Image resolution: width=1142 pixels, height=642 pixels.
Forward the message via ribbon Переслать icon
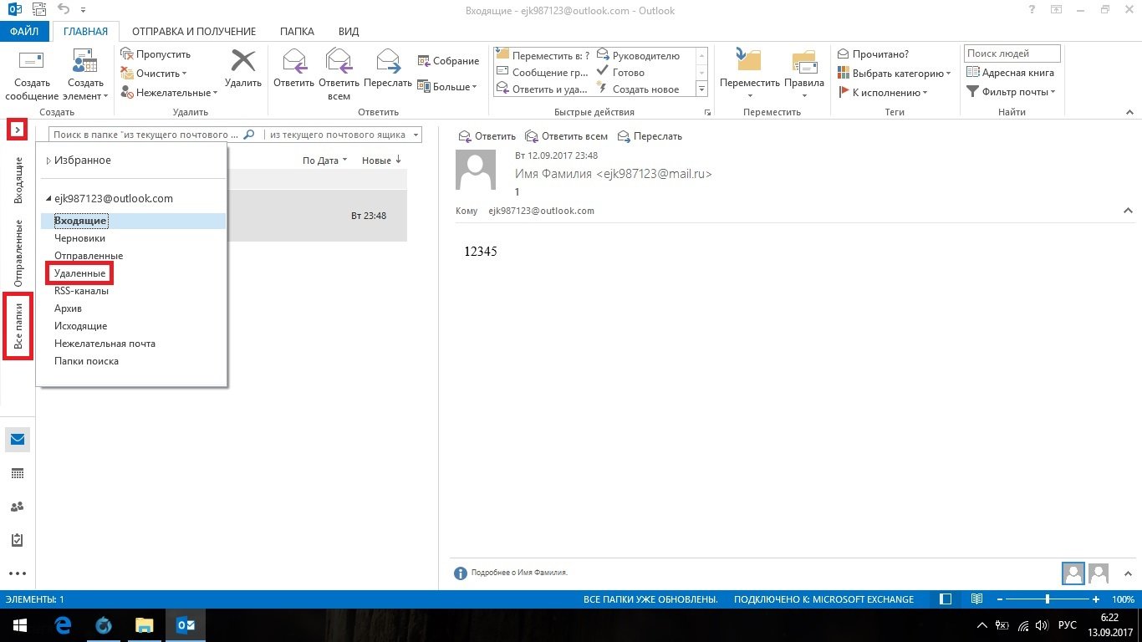[388, 69]
